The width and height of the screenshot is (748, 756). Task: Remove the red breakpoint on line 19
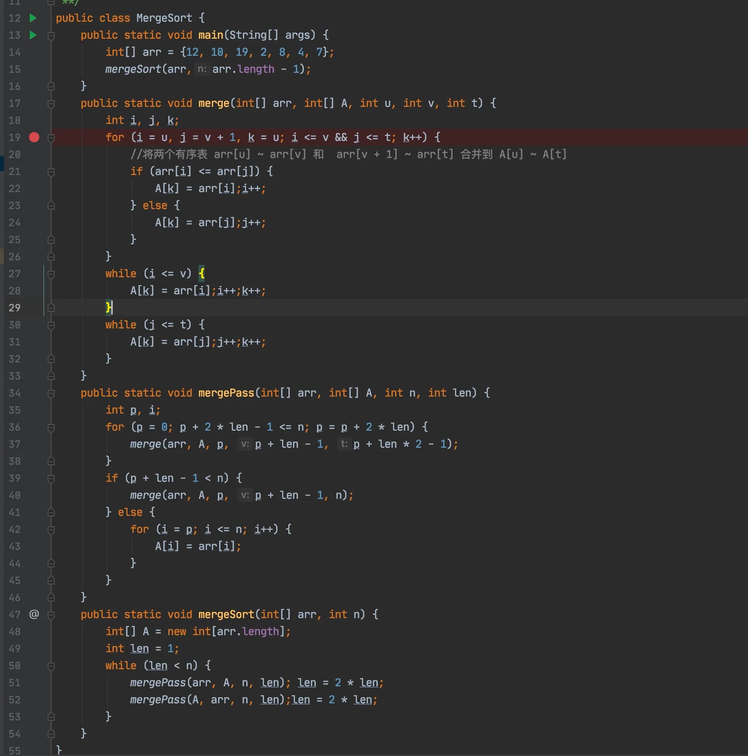tap(34, 137)
